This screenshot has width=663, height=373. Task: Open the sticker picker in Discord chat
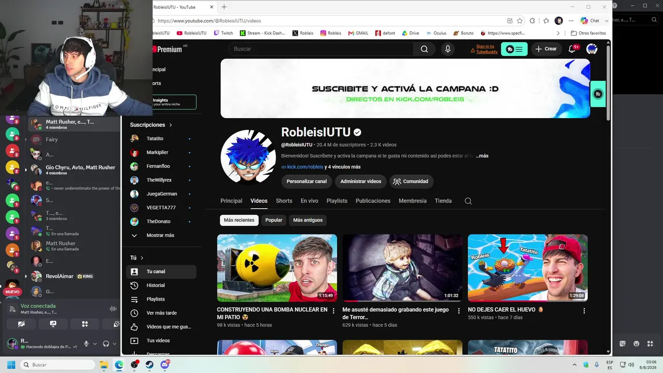coord(623,343)
